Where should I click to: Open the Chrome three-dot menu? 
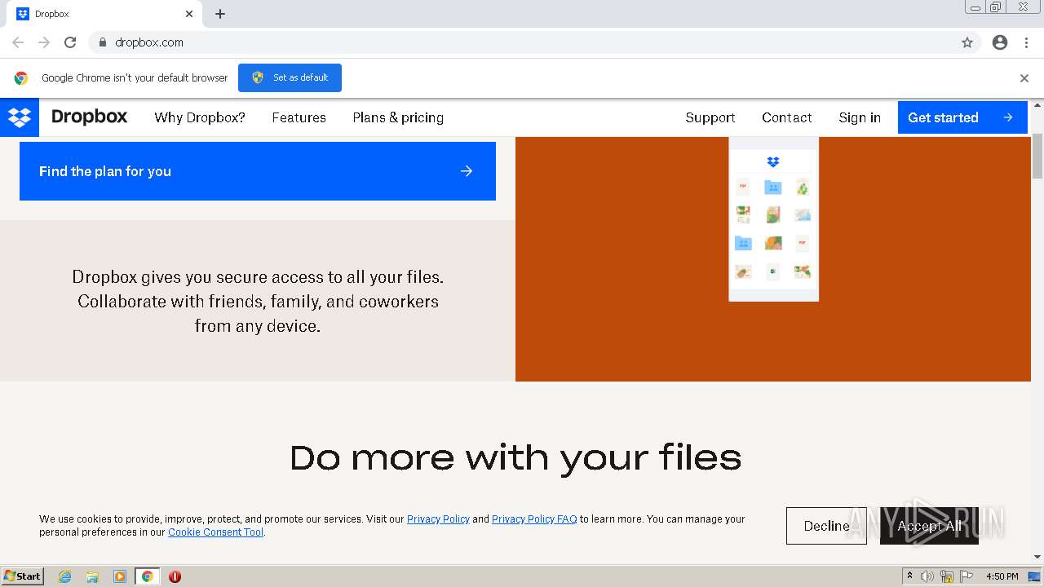(1027, 42)
